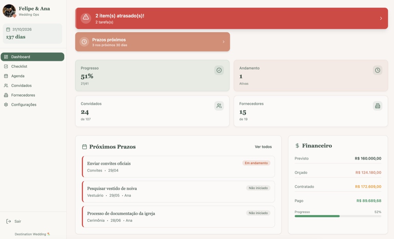Open the Agenda section

point(32,76)
